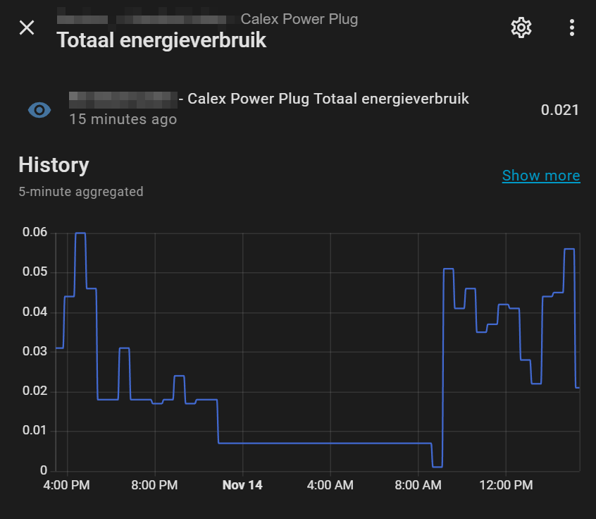This screenshot has width=596, height=519.
Task: Click the '15 minutes ago' timestamp
Action: coord(123,120)
